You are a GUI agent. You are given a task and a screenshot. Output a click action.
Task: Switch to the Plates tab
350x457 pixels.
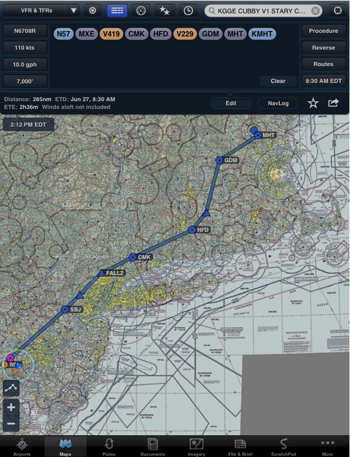pyautogui.click(x=109, y=446)
